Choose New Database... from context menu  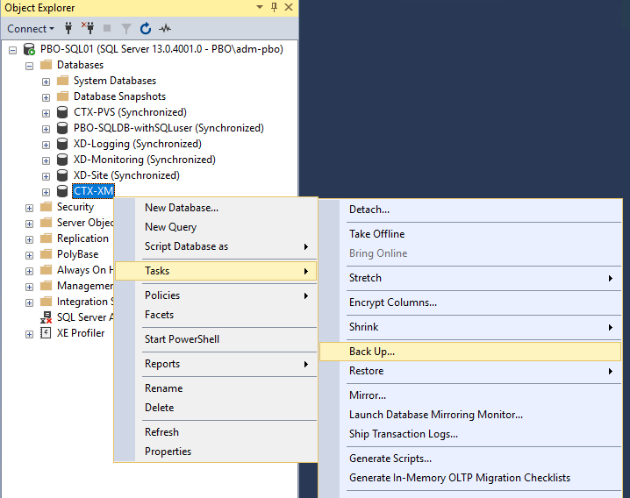(216, 208)
